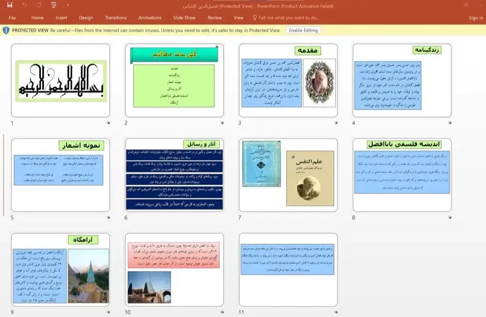Screen dimensions: 486x317
Task: Select slide 1 with calligraphy thumbnail
Action: point(60,80)
